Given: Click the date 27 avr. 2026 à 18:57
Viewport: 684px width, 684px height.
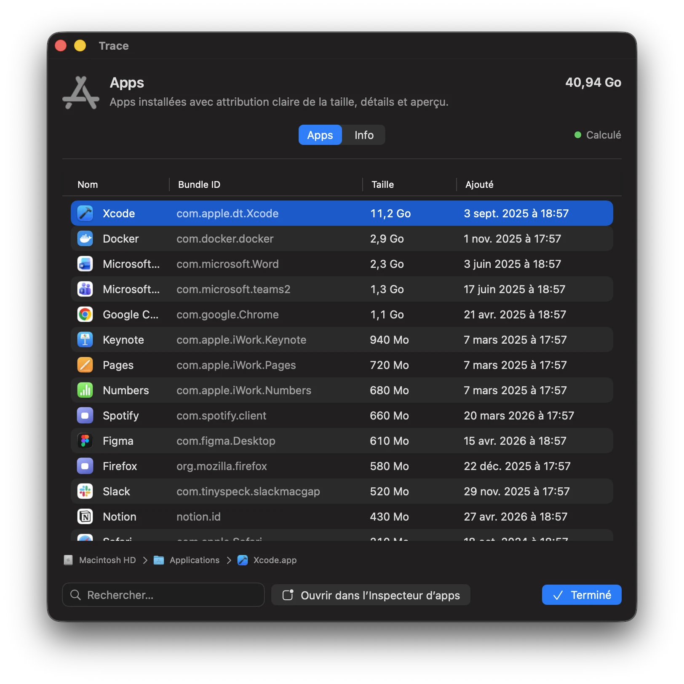Looking at the screenshot, I should (x=516, y=517).
